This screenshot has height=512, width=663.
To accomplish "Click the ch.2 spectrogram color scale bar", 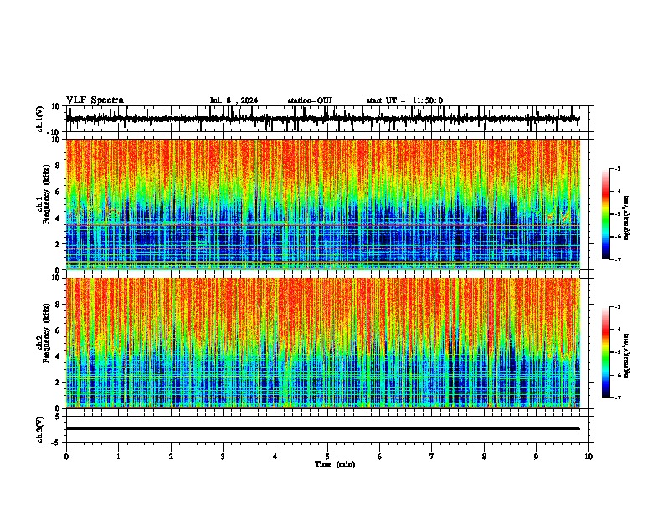I will click(606, 352).
